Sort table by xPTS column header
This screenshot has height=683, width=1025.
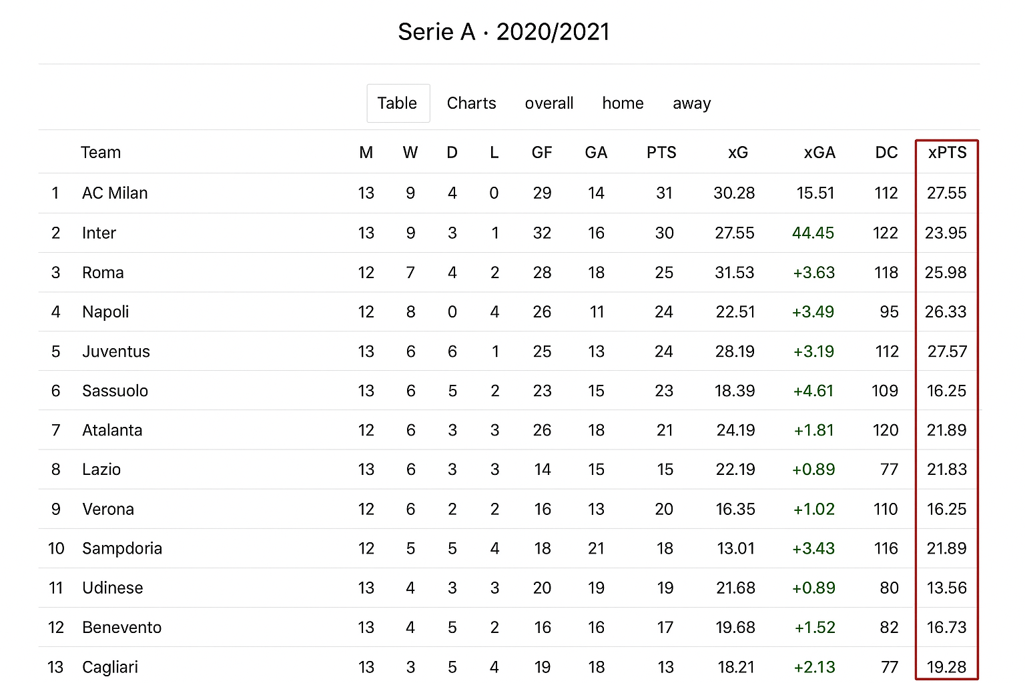[x=947, y=153]
